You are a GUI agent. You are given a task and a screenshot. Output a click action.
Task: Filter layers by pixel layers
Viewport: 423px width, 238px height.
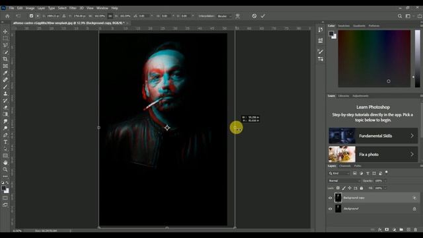coord(355,173)
